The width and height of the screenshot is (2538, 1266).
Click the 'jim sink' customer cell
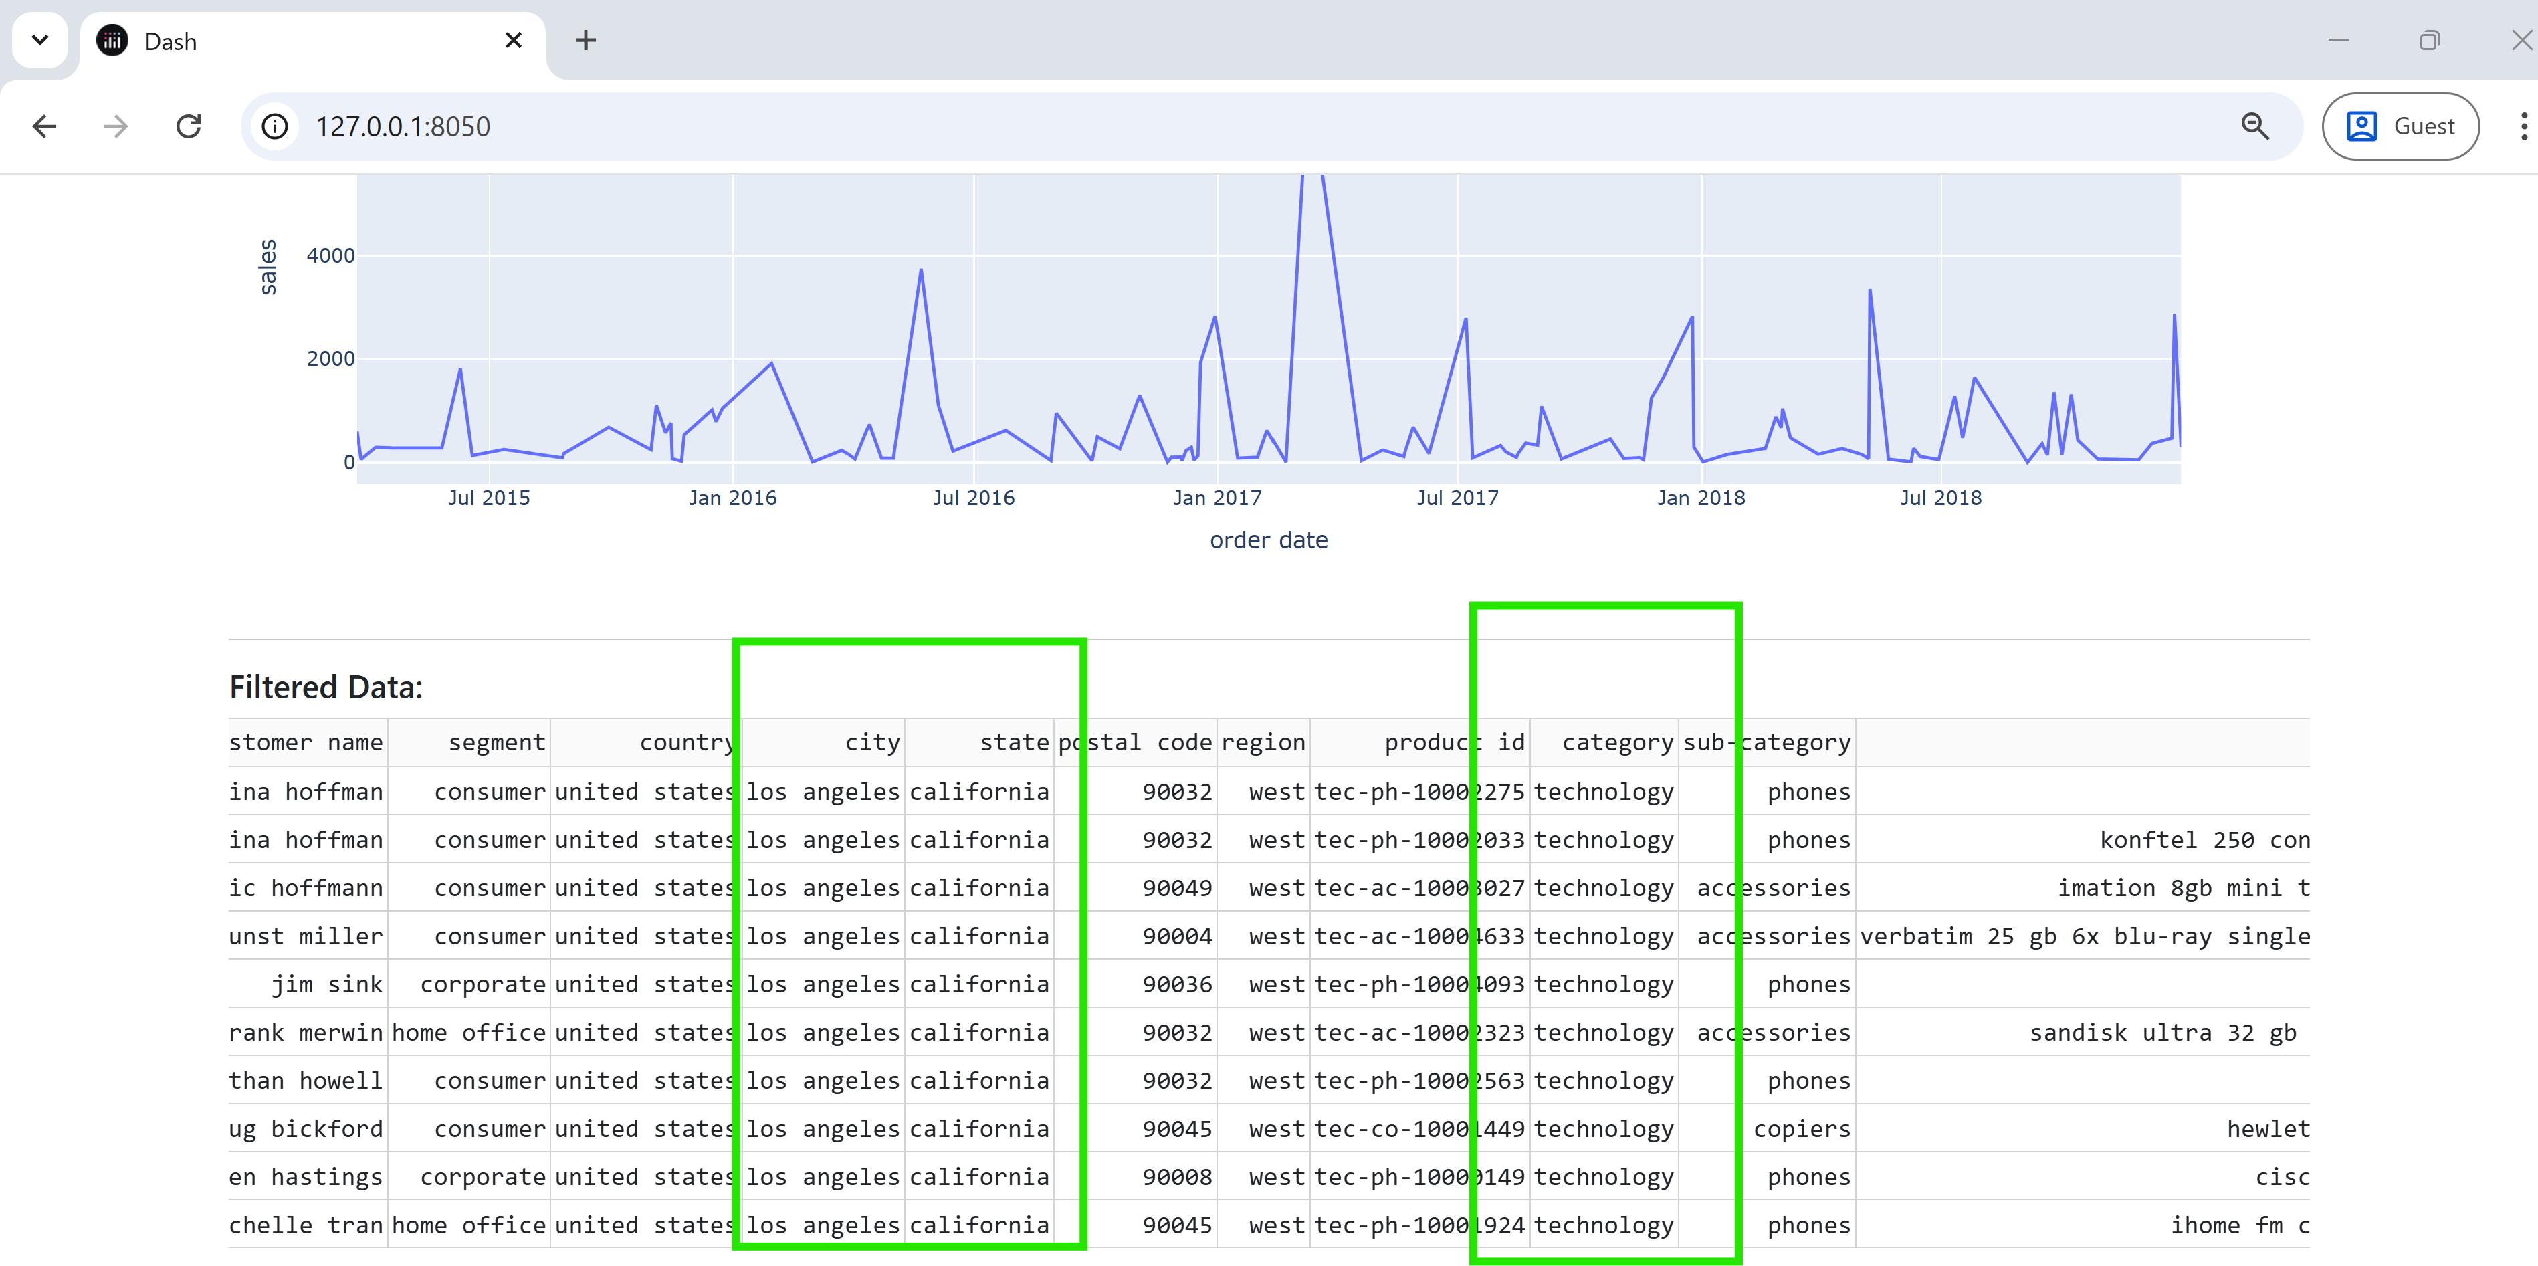point(326,984)
